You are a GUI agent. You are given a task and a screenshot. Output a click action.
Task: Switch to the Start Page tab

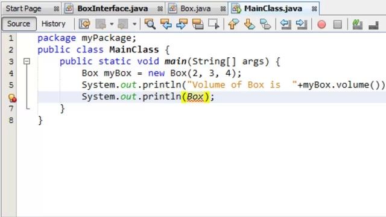[x=24, y=8]
